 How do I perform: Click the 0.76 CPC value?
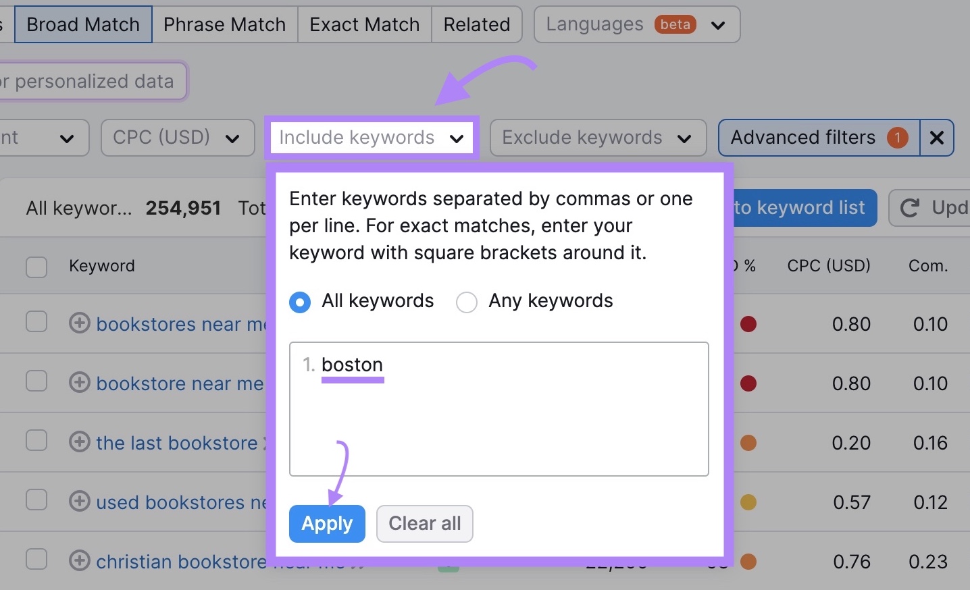click(x=852, y=562)
